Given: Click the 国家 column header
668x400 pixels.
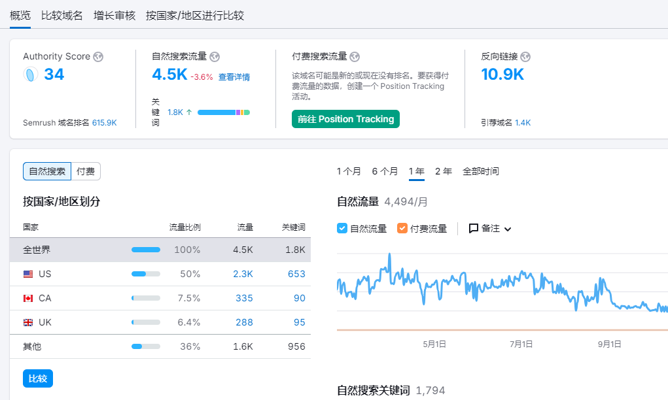Looking at the screenshot, I should click(x=31, y=227).
